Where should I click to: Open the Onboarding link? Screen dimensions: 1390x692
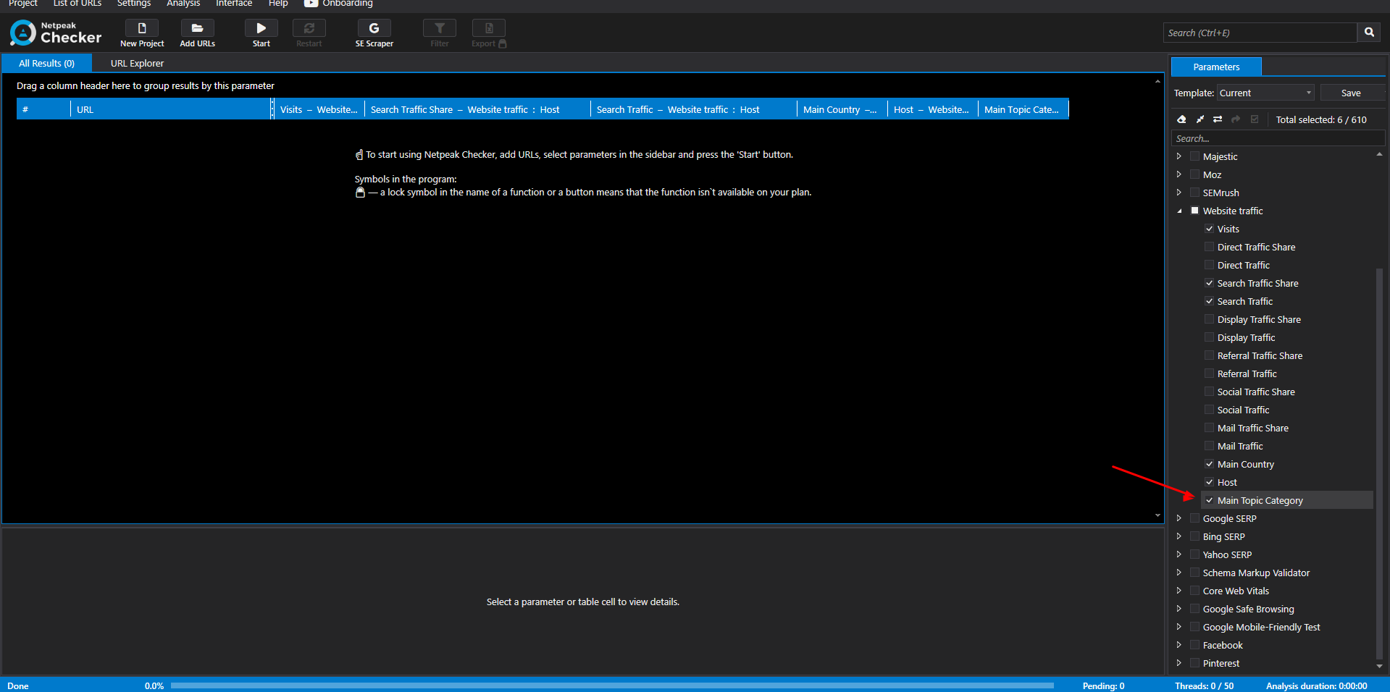(348, 4)
